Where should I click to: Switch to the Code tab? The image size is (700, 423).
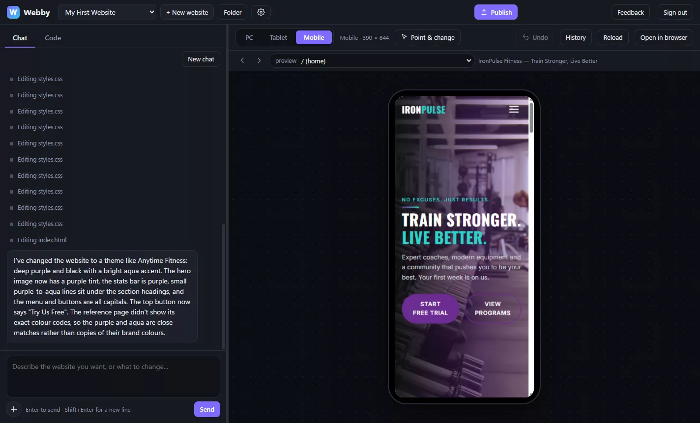(x=53, y=38)
